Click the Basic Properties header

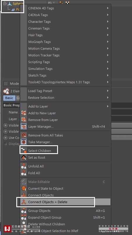(x=12, y=105)
